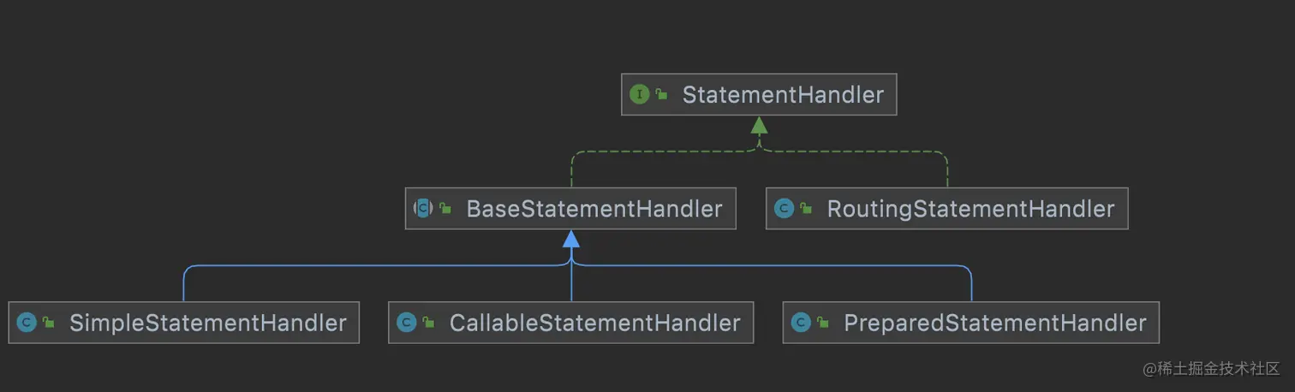Click the green lock icon beside StatementHandler
The width and height of the screenshot is (1295, 392).
(x=661, y=95)
